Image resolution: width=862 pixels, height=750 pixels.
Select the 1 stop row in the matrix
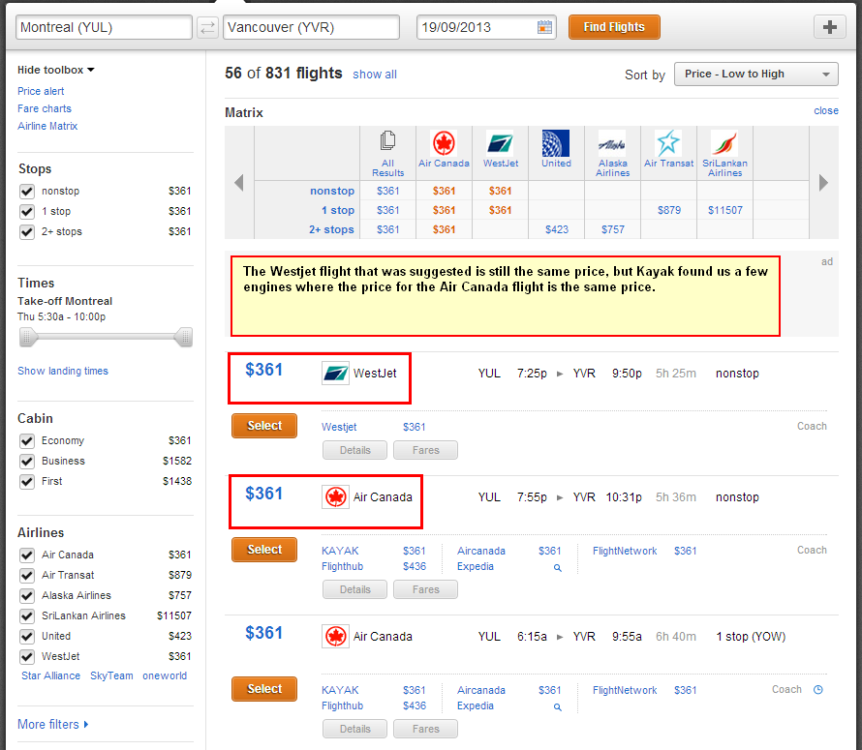pos(338,210)
